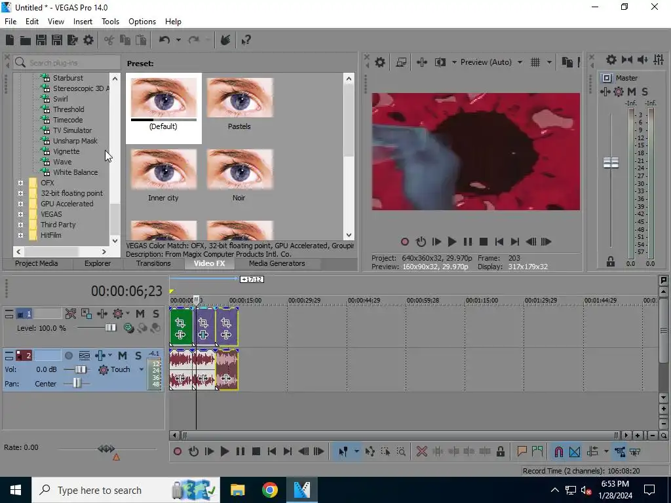Toggle Master fader channel lock
Viewport: 671px width, 503px height.
pyautogui.click(x=611, y=262)
